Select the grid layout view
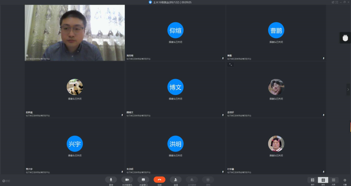Image resolution: width=351 pixels, height=186 pixels. coord(323,180)
